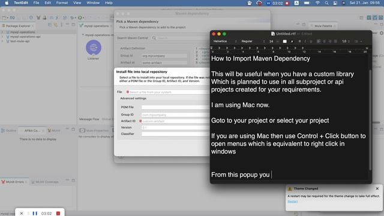Open the Window menu in menu bar
This screenshot has height=216, width=384.
pyautogui.click(x=93, y=3)
